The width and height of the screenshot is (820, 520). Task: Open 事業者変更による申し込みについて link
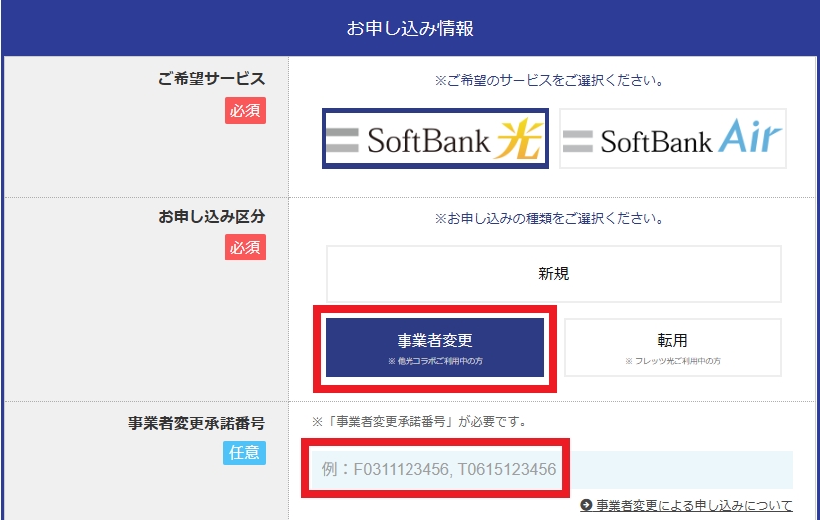(x=694, y=505)
